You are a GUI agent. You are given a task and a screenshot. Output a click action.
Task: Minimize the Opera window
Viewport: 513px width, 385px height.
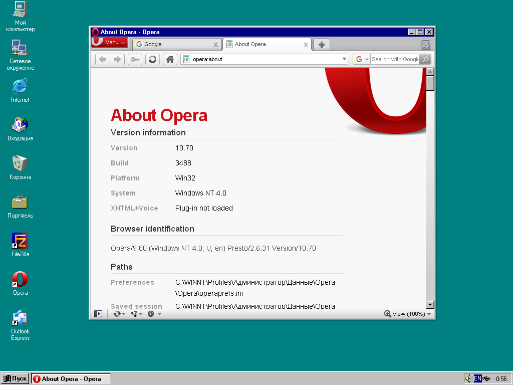[x=412, y=32]
